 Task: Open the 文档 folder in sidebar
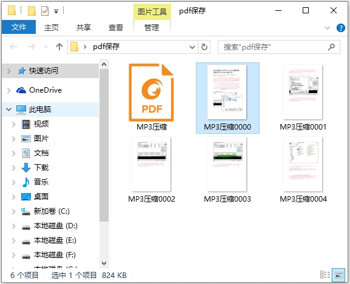[x=41, y=153]
